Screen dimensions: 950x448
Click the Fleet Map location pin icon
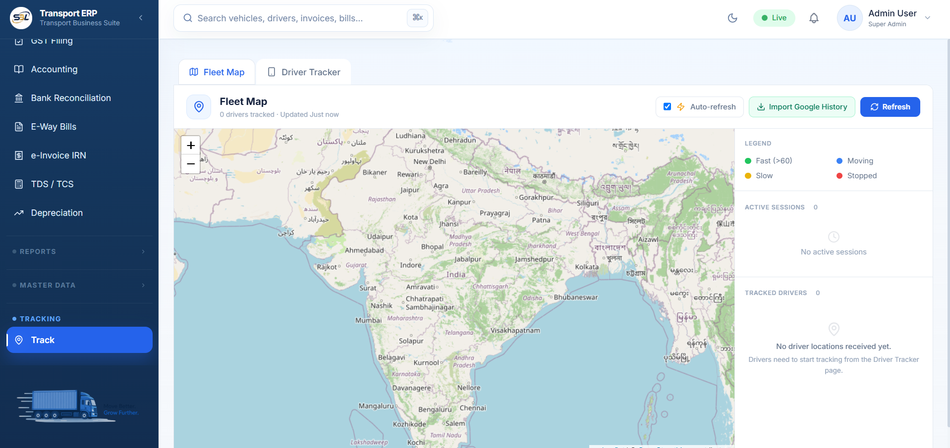pos(199,107)
